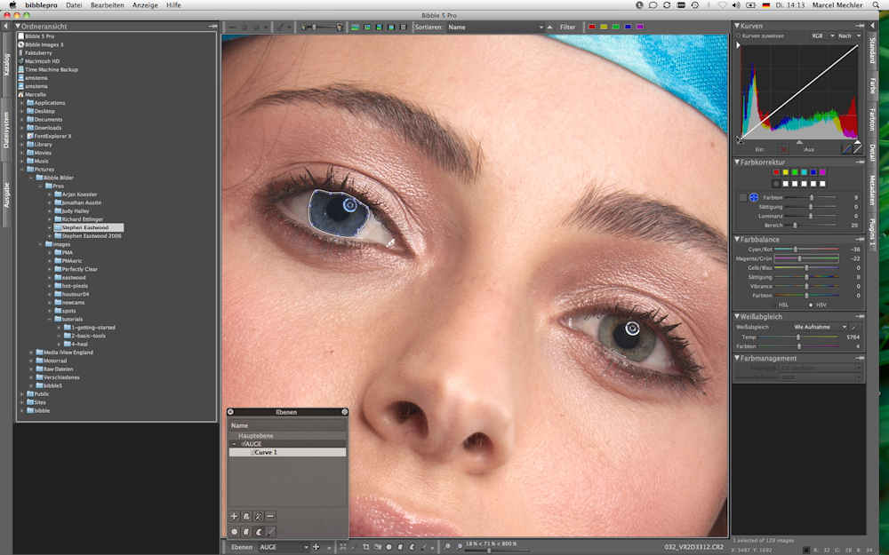Switch to the Metadaten side tab
This screenshot has height=555, width=889.
872,189
